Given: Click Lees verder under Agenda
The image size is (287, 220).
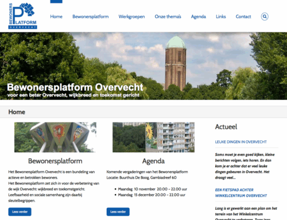Looking at the screenshot, I should tap(118, 212).
